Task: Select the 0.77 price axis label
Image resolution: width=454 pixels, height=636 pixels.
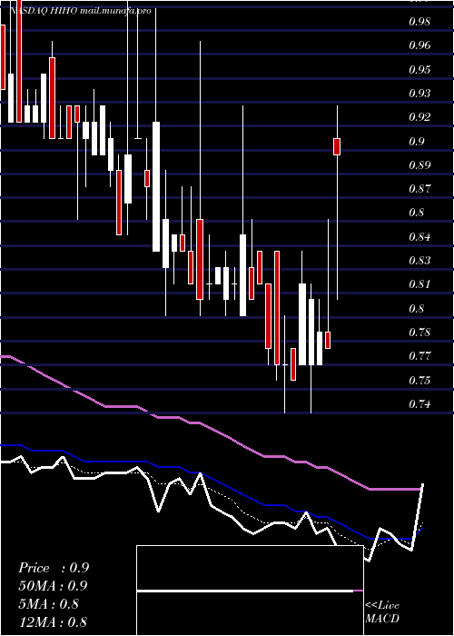Action: coord(419,356)
